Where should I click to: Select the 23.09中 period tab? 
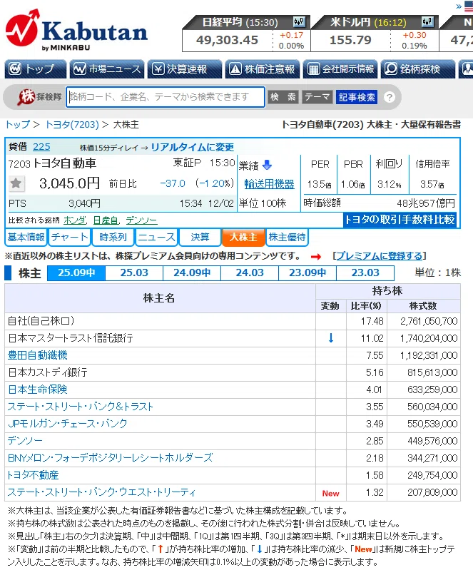click(x=307, y=273)
